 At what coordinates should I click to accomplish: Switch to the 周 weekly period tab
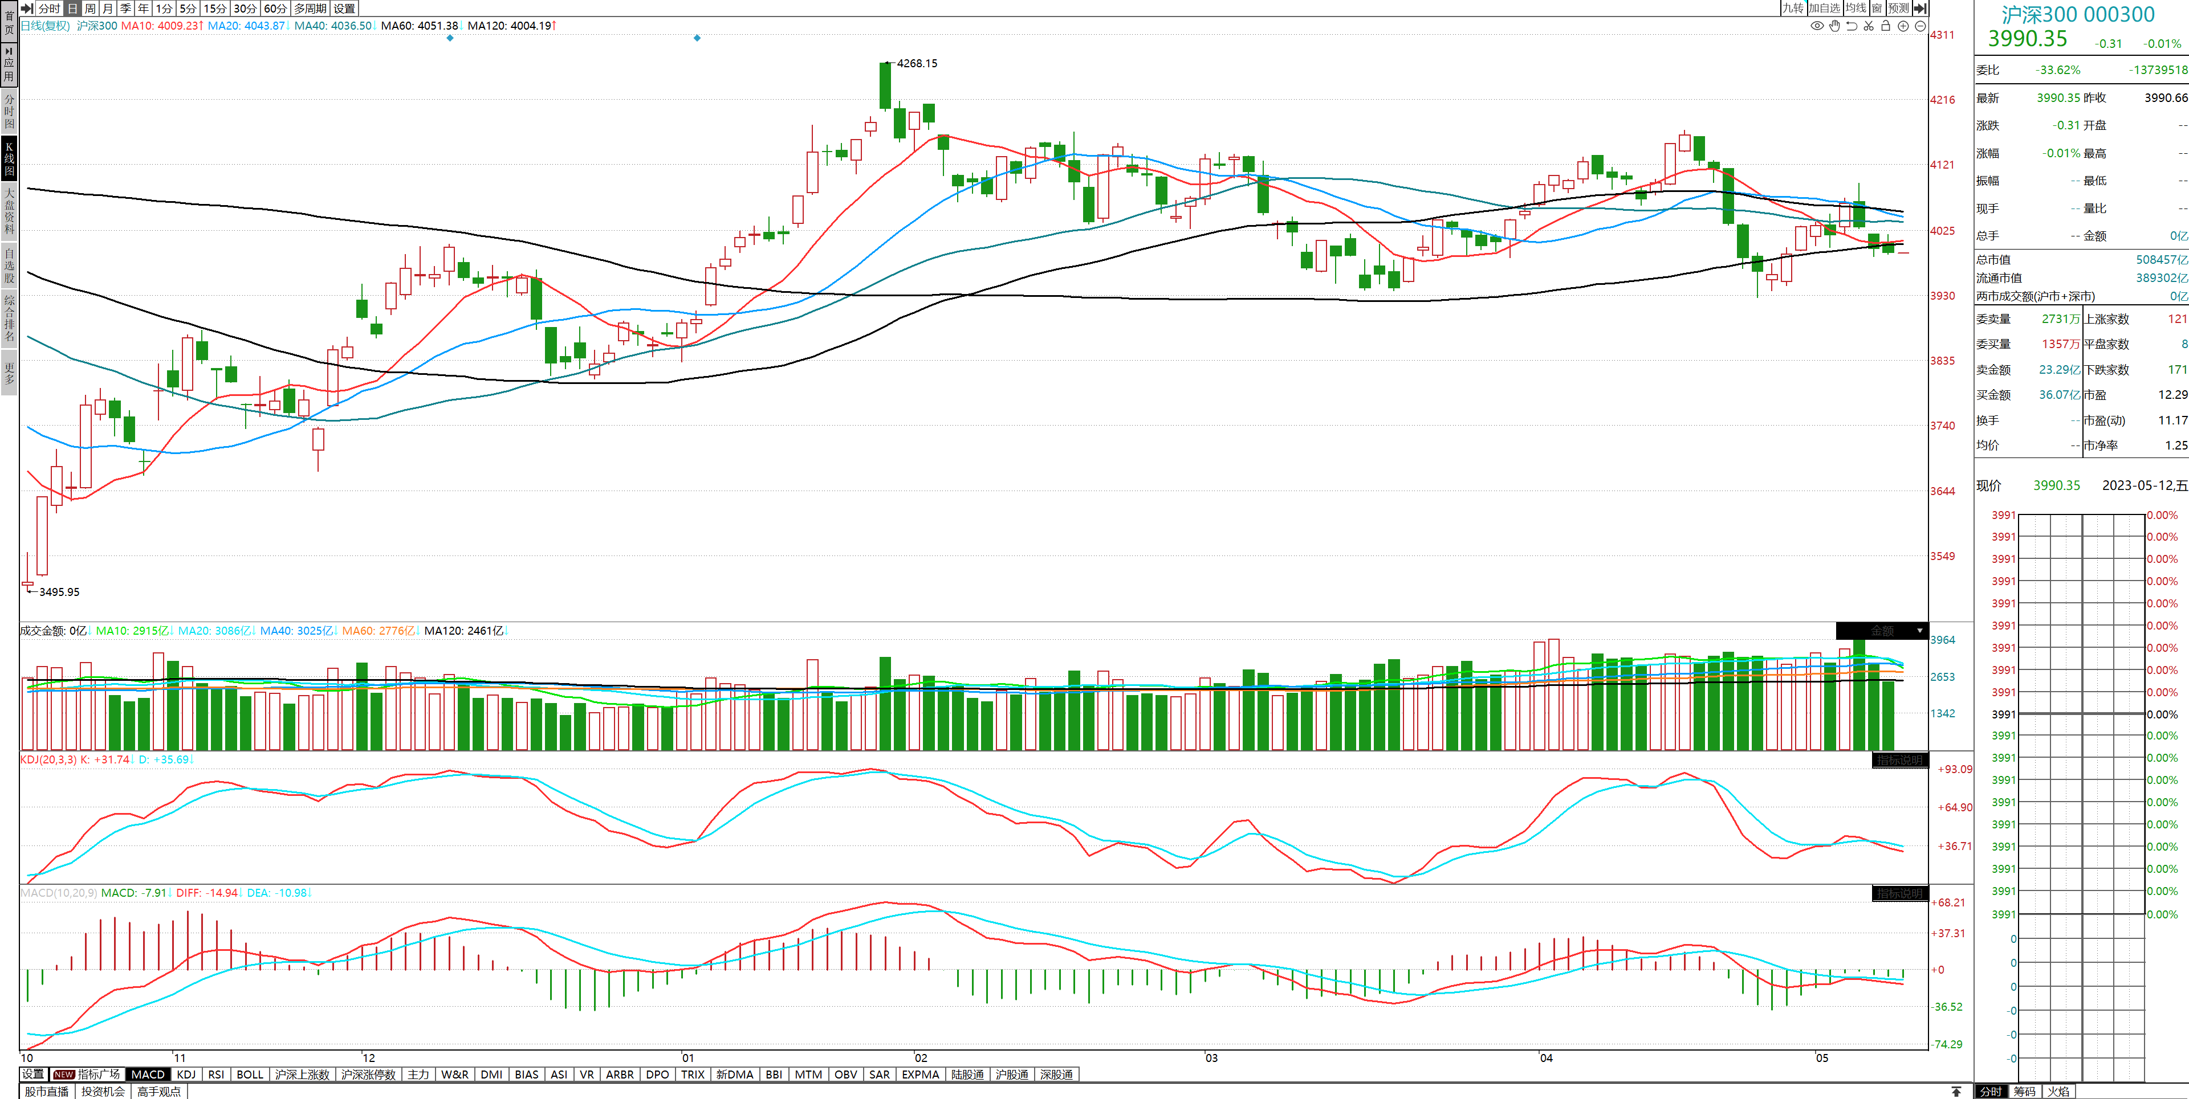[90, 7]
